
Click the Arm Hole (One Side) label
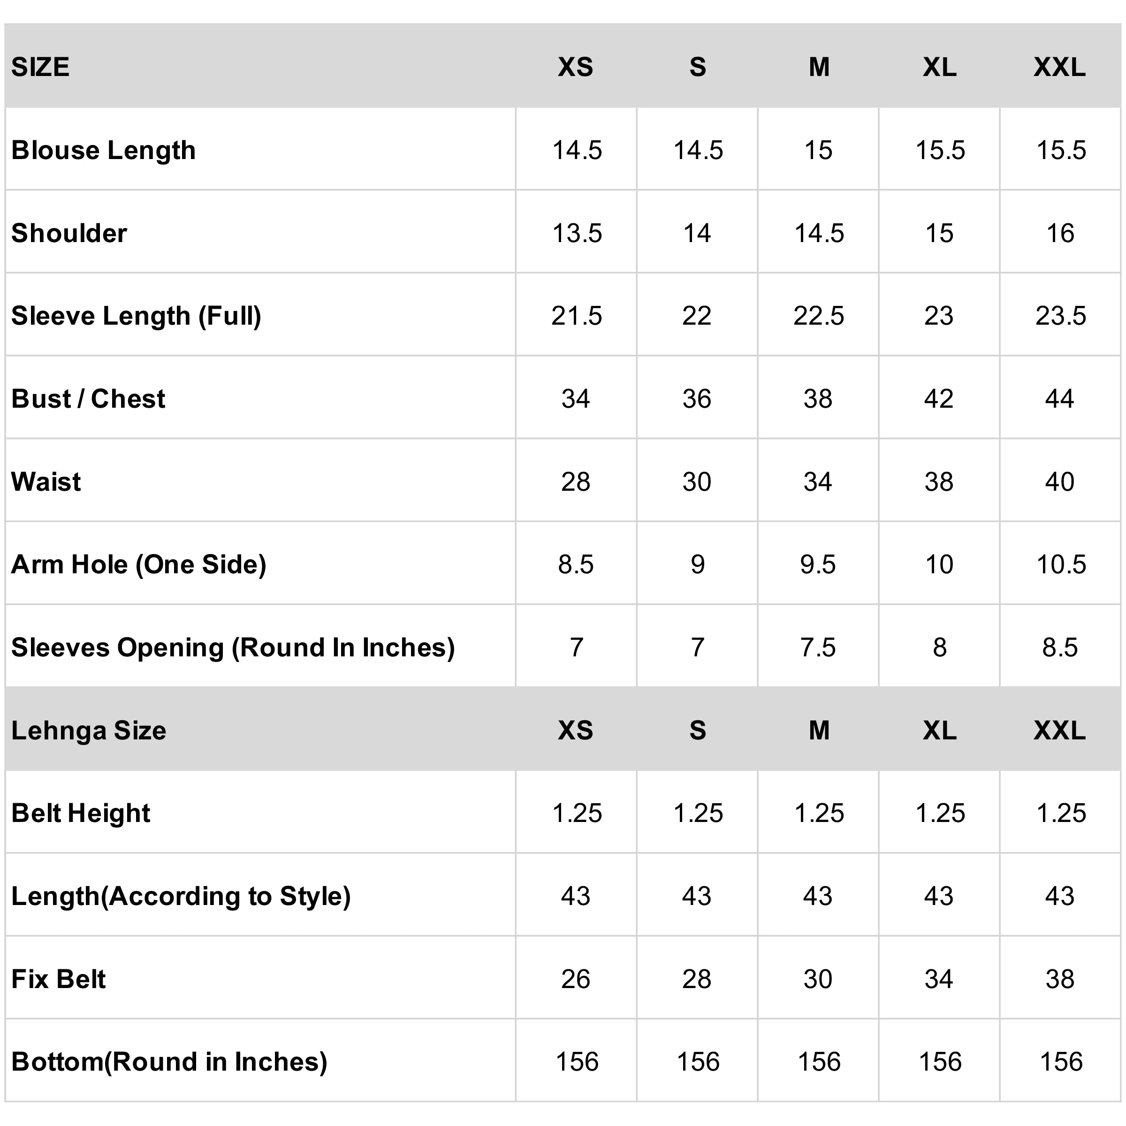click(139, 565)
